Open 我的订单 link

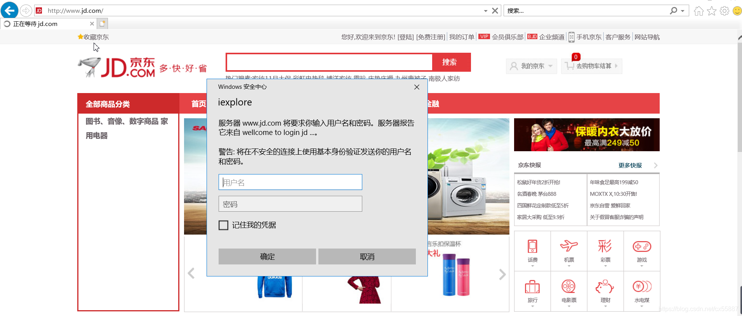coord(462,37)
